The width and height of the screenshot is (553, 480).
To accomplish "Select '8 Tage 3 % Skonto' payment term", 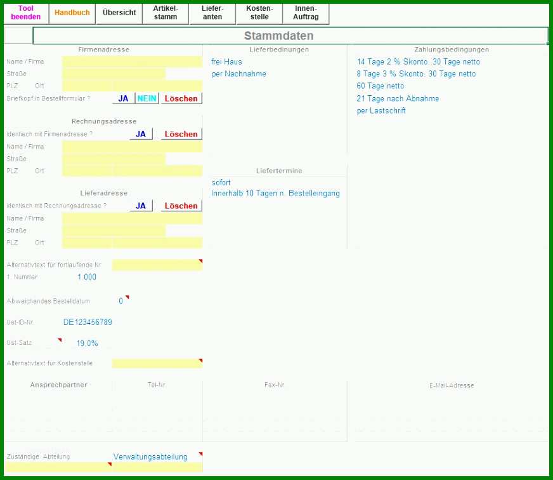I will click(x=416, y=74).
